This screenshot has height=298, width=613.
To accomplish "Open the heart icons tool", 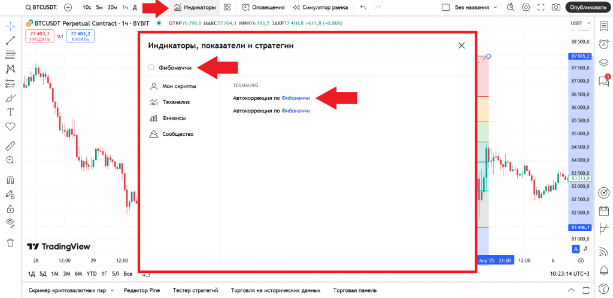I will (11, 126).
